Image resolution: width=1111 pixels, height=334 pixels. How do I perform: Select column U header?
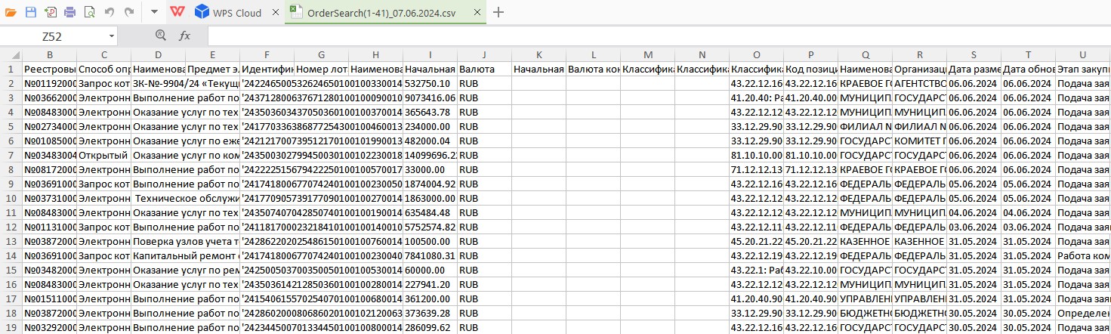coord(1082,54)
